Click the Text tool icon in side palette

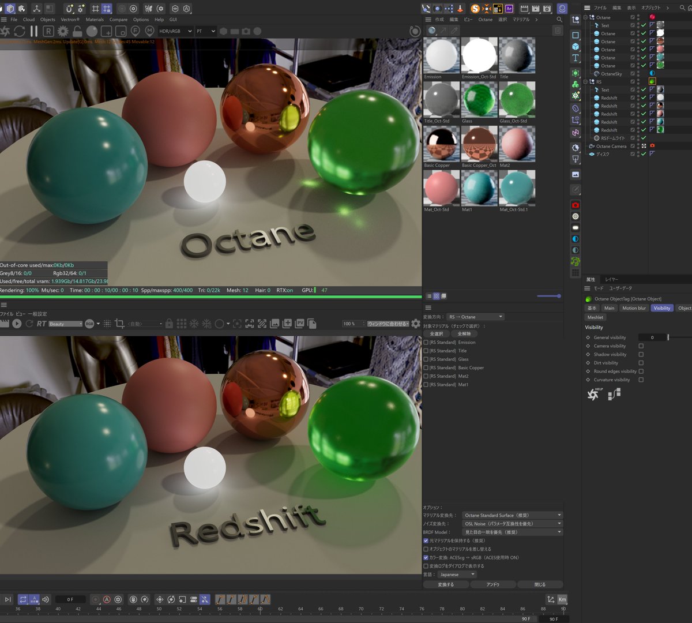point(576,58)
